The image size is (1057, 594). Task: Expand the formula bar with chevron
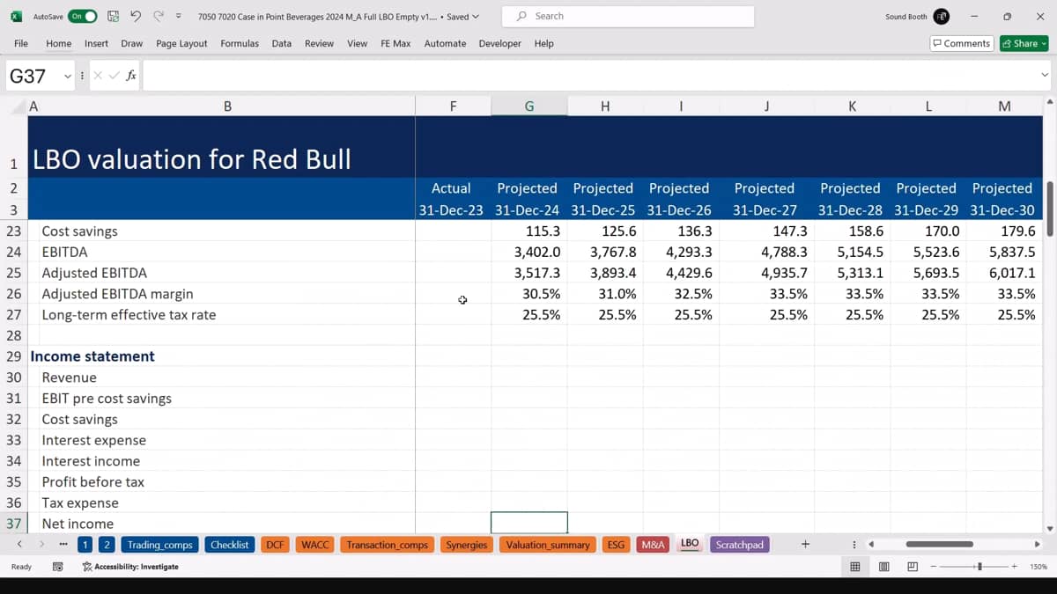pos(1045,76)
